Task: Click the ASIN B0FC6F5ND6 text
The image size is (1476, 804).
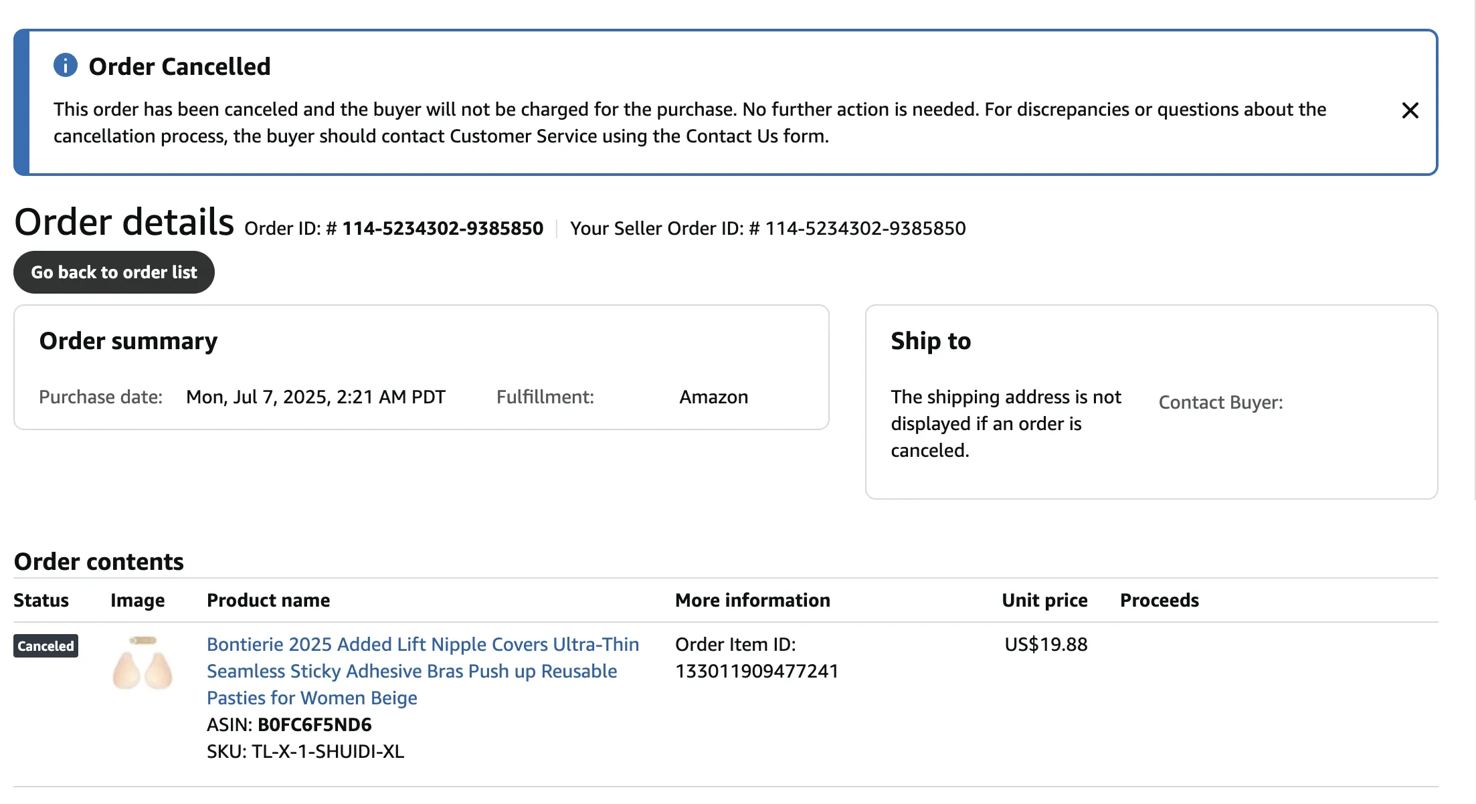Action: point(314,725)
